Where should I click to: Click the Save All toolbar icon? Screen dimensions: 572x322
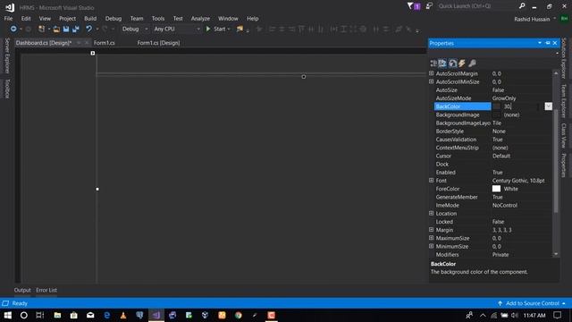click(75, 29)
